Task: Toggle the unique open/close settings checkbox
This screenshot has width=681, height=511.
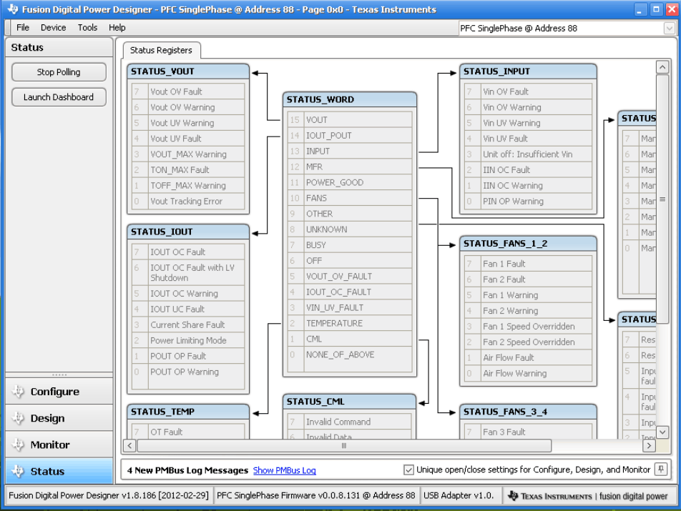Action: [x=408, y=470]
